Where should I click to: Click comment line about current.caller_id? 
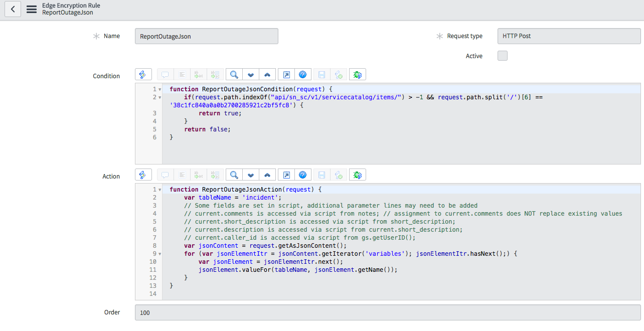(x=300, y=238)
